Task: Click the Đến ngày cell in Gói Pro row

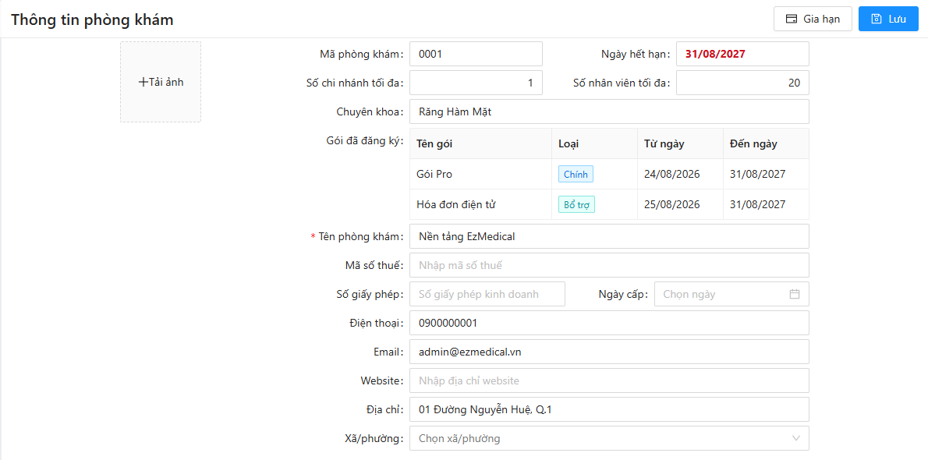Action: (766, 174)
